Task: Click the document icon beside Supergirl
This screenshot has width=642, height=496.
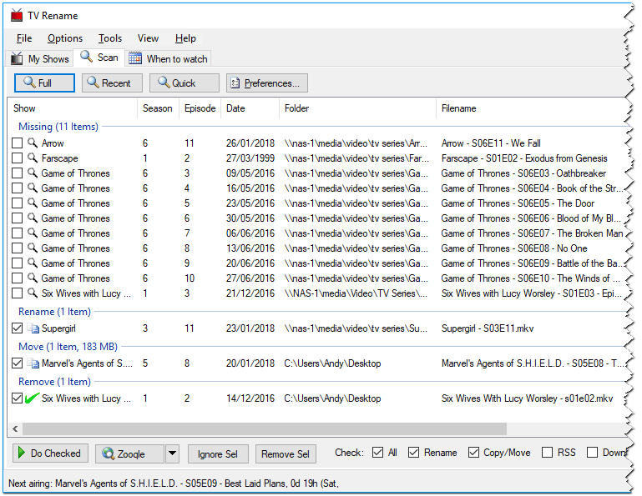Action: (33, 328)
